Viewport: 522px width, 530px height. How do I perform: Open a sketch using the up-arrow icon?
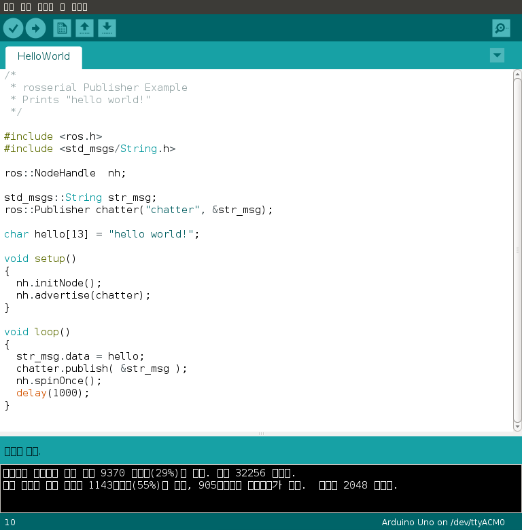coord(84,28)
